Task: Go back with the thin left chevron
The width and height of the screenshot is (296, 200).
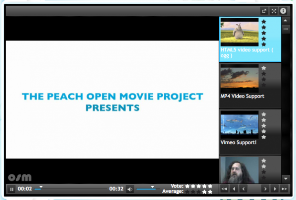Action: (243, 189)
